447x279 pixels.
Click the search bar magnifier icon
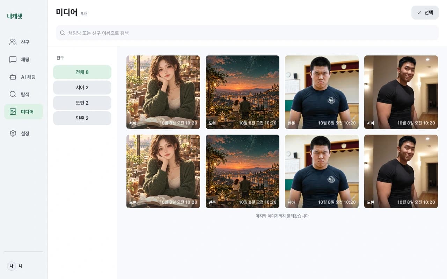(x=63, y=33)
